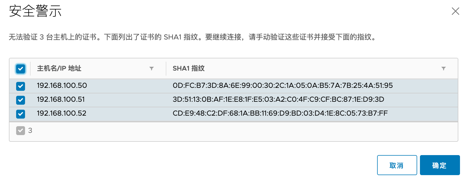Uncheck the host 192.168.100.52 checkbox
465x179 pixels.
coord(21,114)
